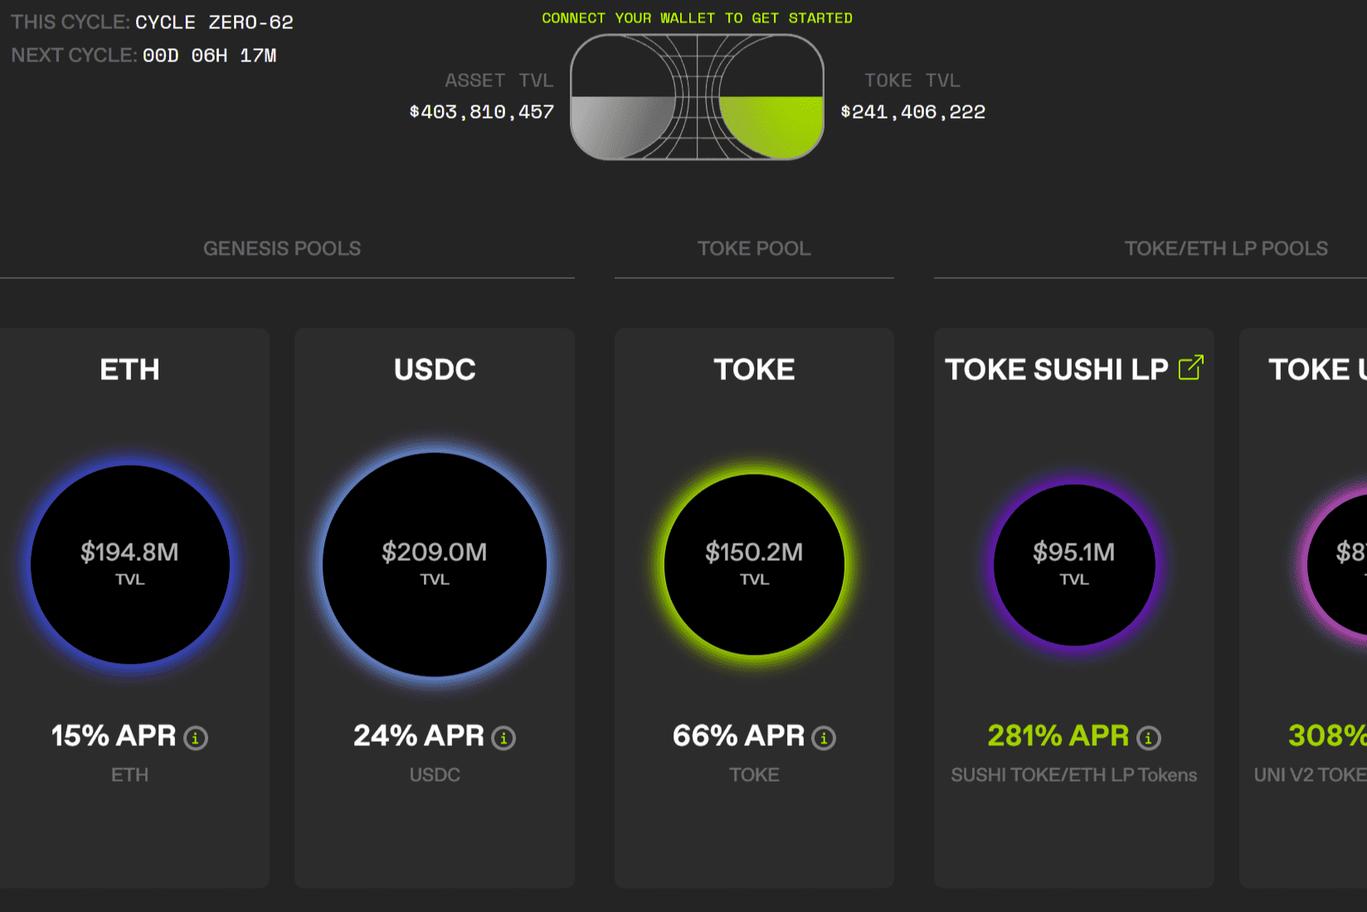Switch to the TOKE/ETH LP POOLS section
The height and width of the screenshot is (912, 1367).
coord(1226,248)
